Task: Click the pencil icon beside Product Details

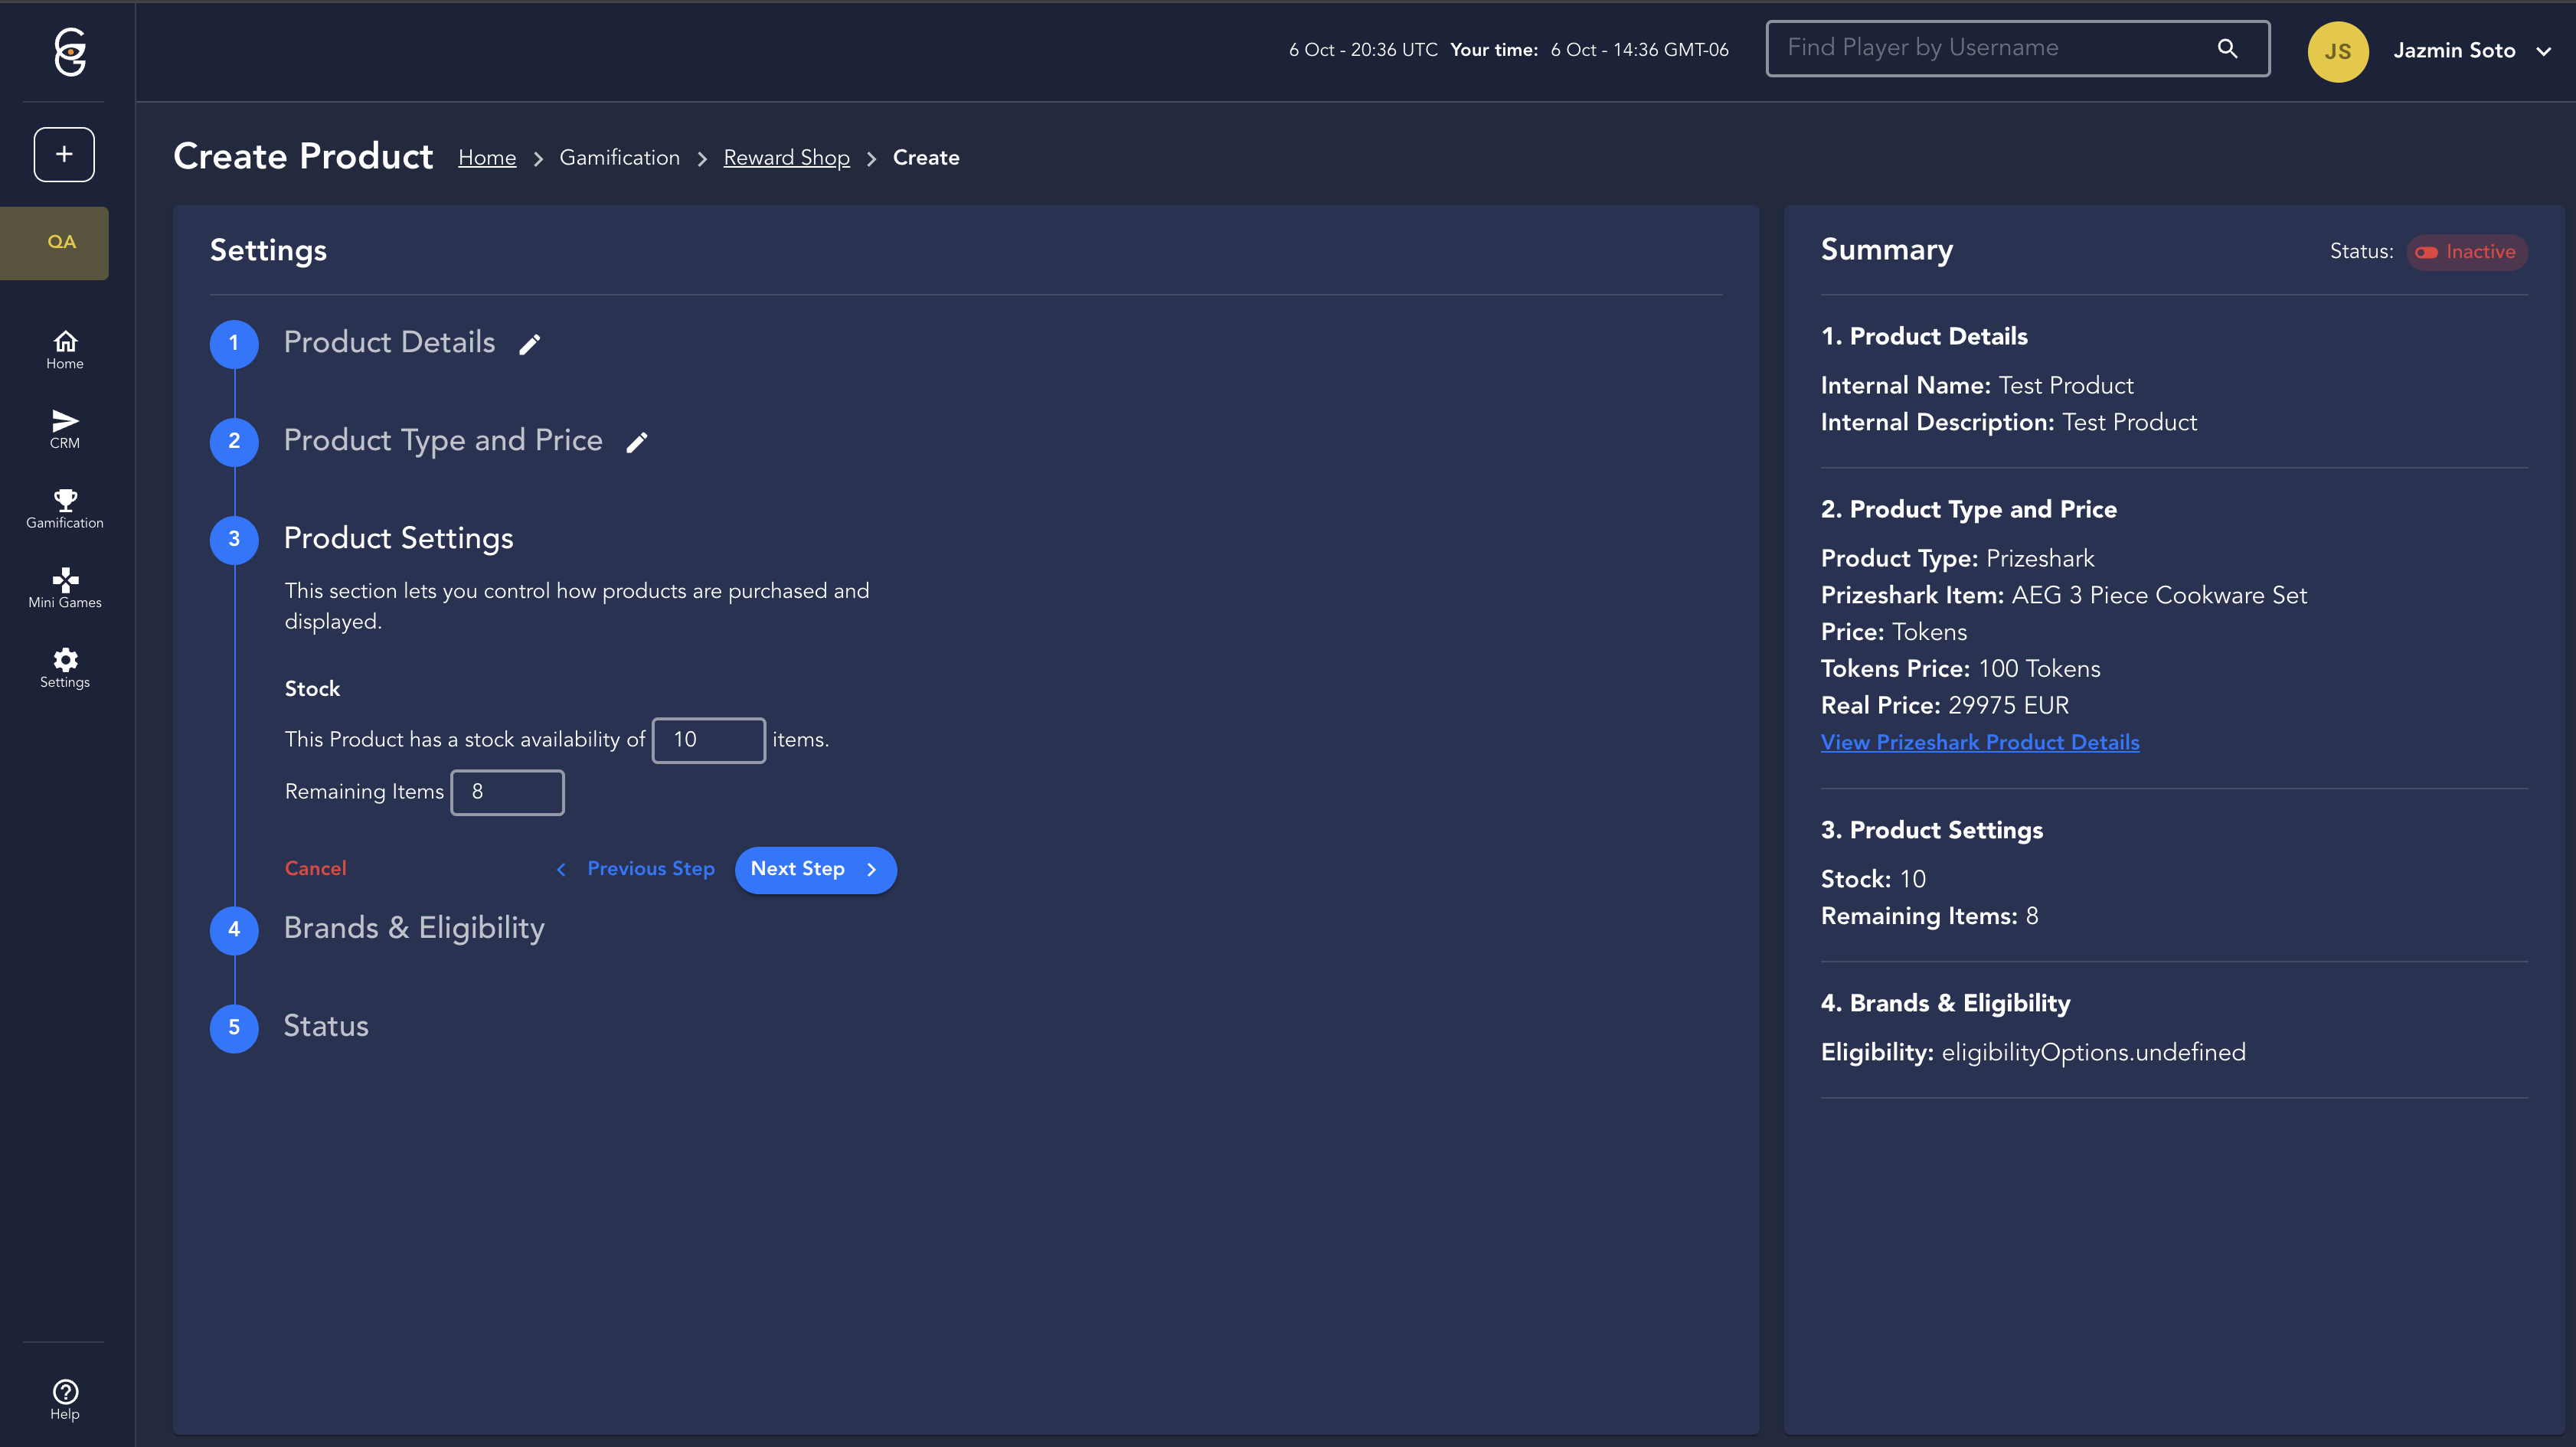Action: 530,344
